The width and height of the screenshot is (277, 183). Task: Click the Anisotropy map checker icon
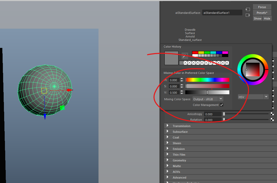[272, 114]
